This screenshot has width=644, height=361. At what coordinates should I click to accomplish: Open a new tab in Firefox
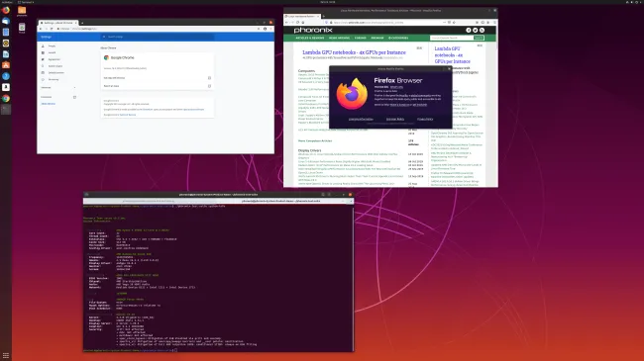click(x=324, y=16)
